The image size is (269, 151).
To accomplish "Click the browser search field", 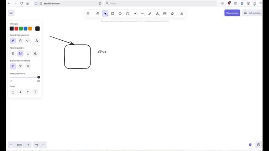I will point(161,3).
